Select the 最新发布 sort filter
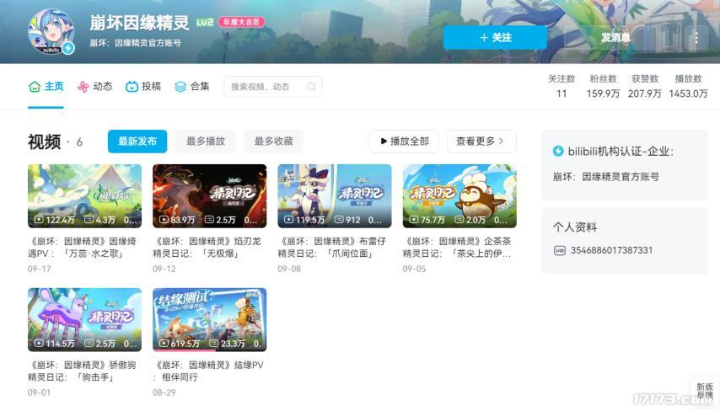 [x=137, y=141]
